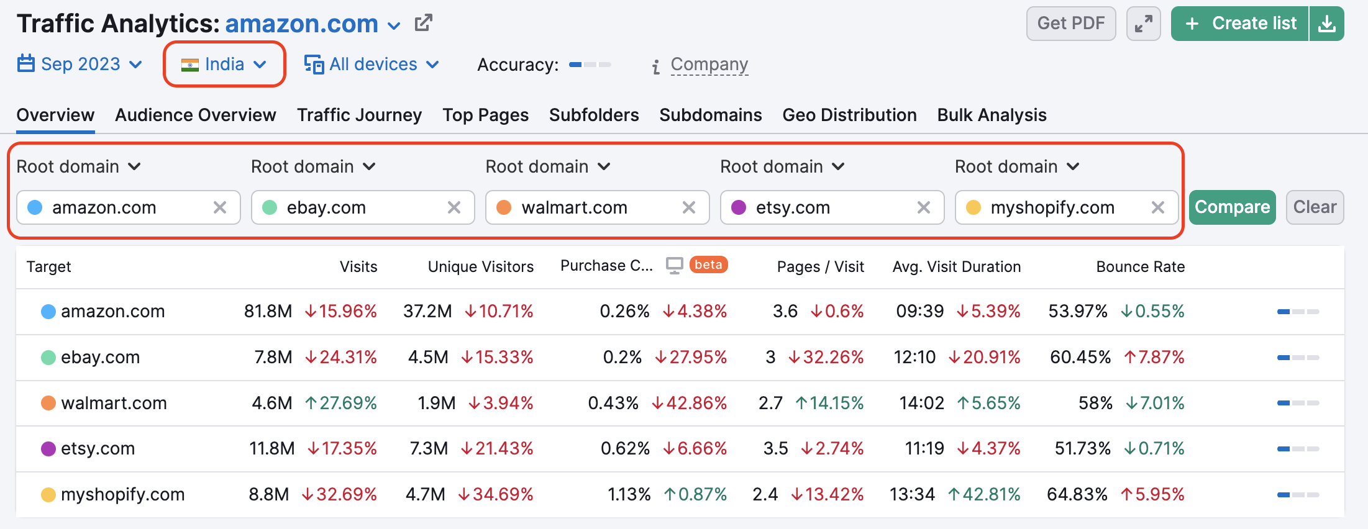1368x529 pixels.
Task: Click the Target column header
Action: point(48,266)
